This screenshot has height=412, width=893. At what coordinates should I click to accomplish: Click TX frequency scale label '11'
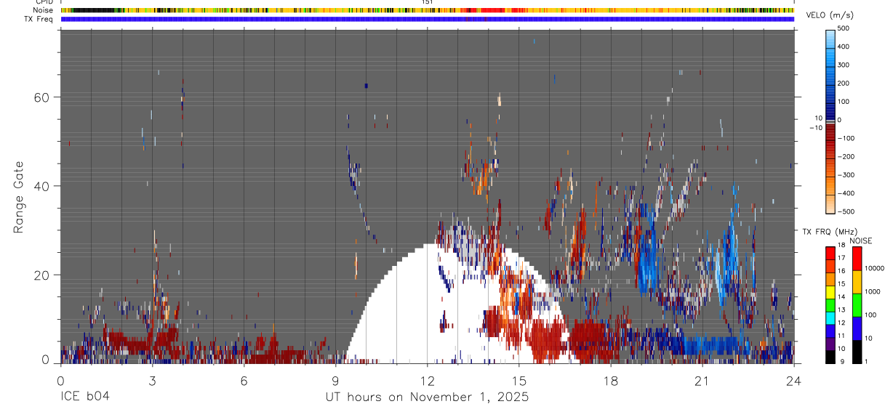[x=841, y=336]
